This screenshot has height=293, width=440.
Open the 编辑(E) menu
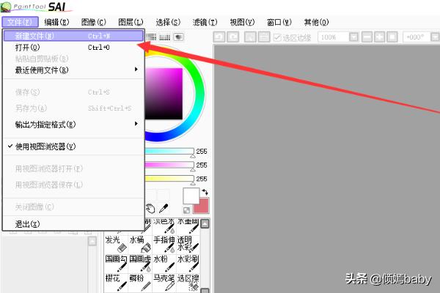56,22
